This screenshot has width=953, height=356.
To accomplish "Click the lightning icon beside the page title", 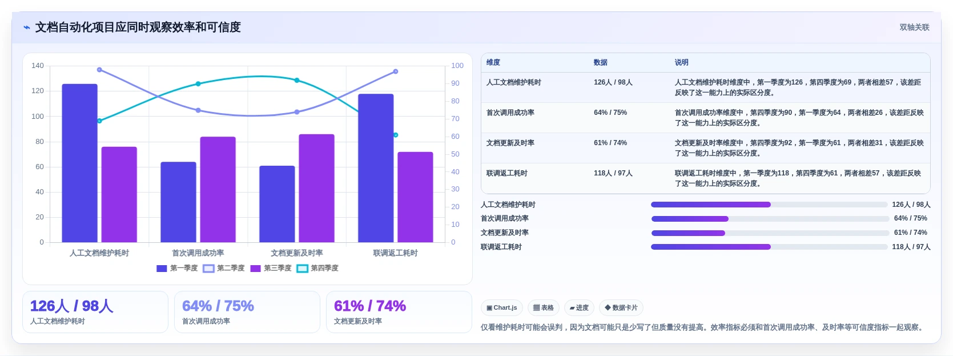I will 26,27.
